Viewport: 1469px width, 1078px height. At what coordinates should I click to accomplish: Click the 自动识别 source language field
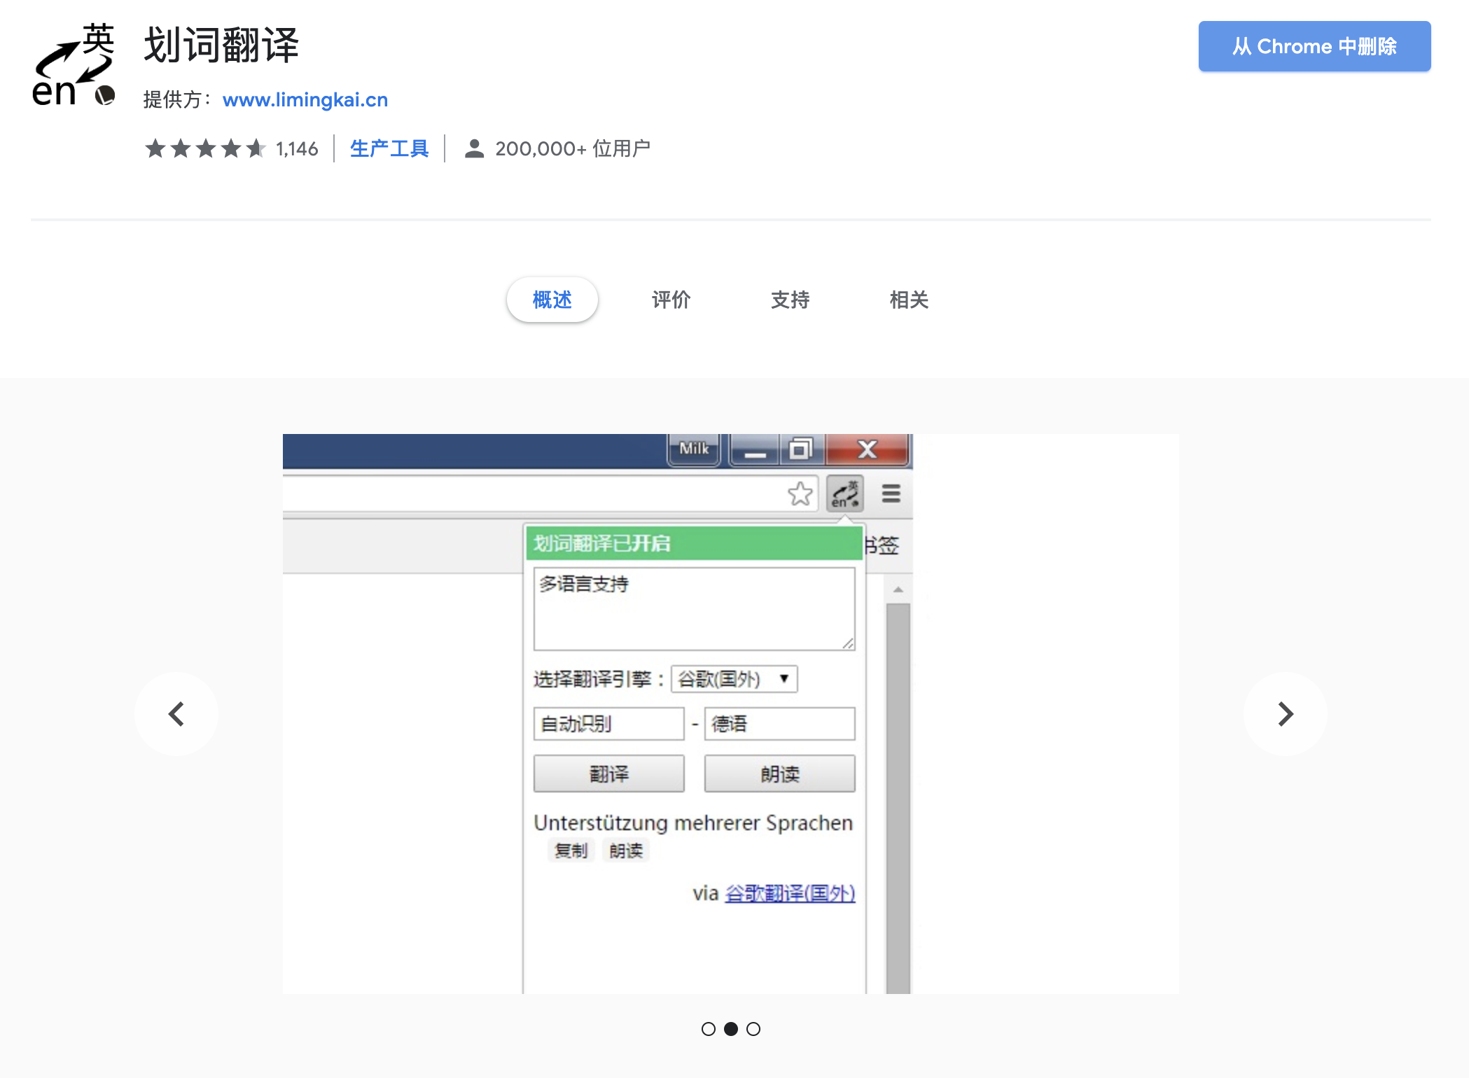(608, 723)
